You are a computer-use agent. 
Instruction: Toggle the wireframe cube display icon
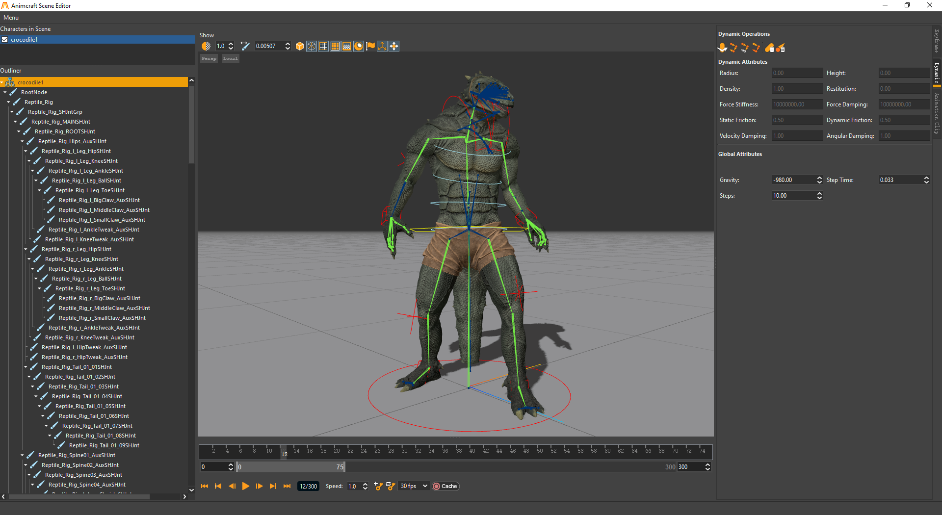tap(312, 46)
